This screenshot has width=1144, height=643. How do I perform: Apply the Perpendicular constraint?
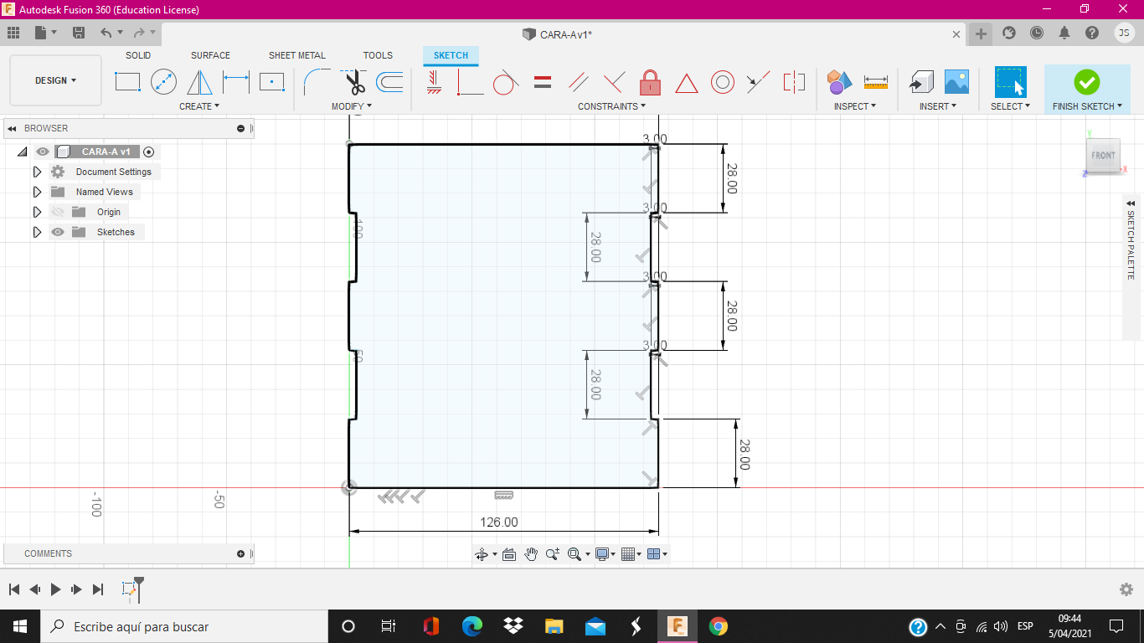pyautogui.click(x=614, y=82)
